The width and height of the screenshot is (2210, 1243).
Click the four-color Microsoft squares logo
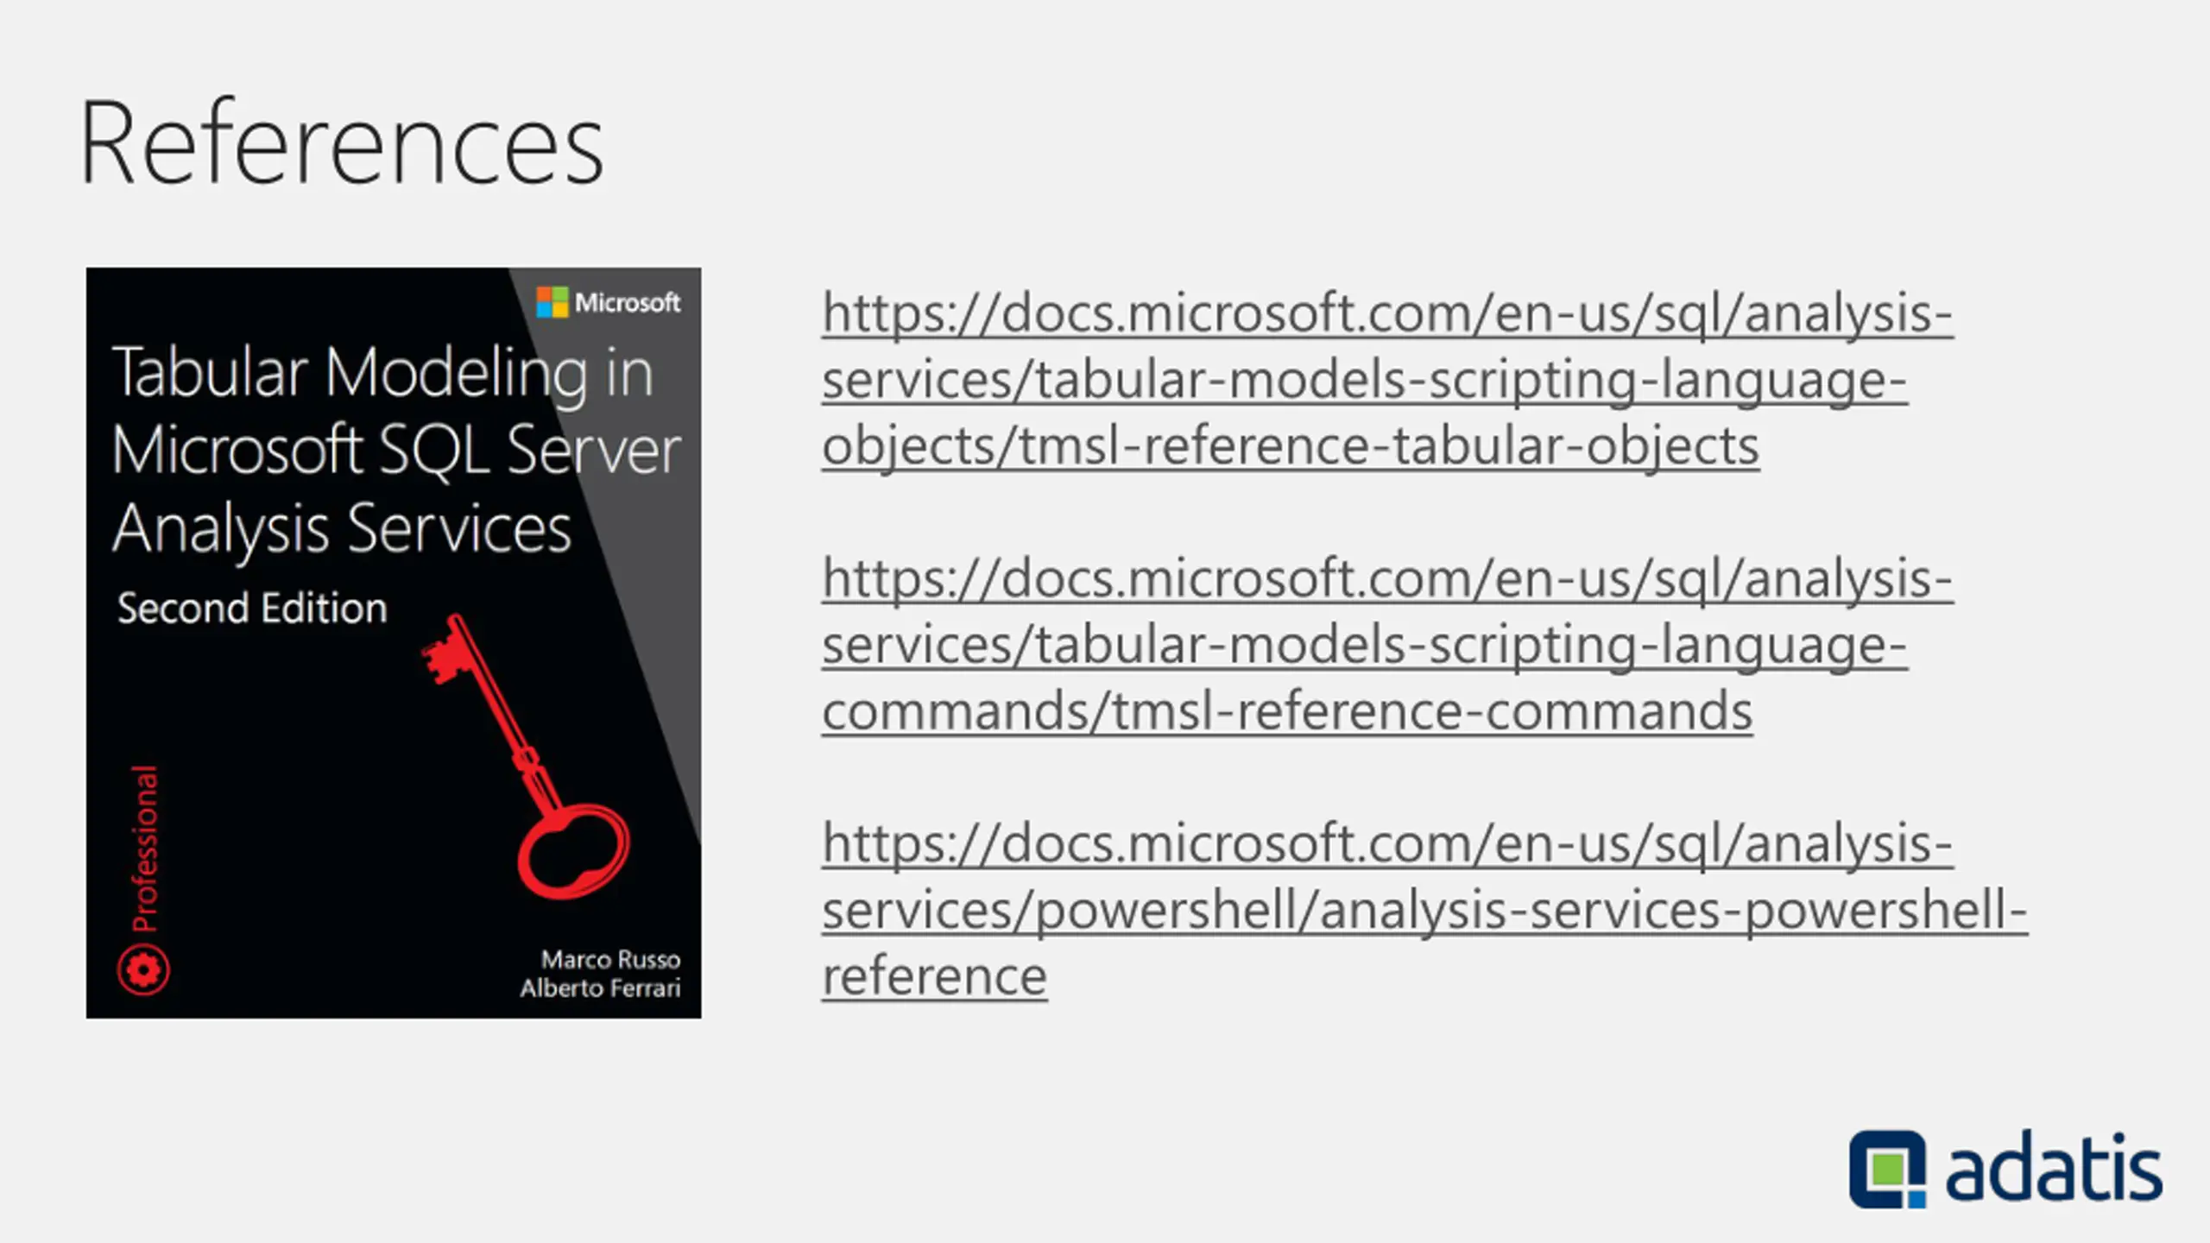click(x=552, y=302)
